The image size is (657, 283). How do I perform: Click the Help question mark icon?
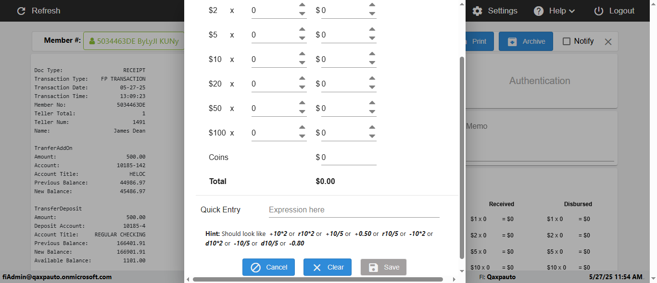click(x=539, y=11)
